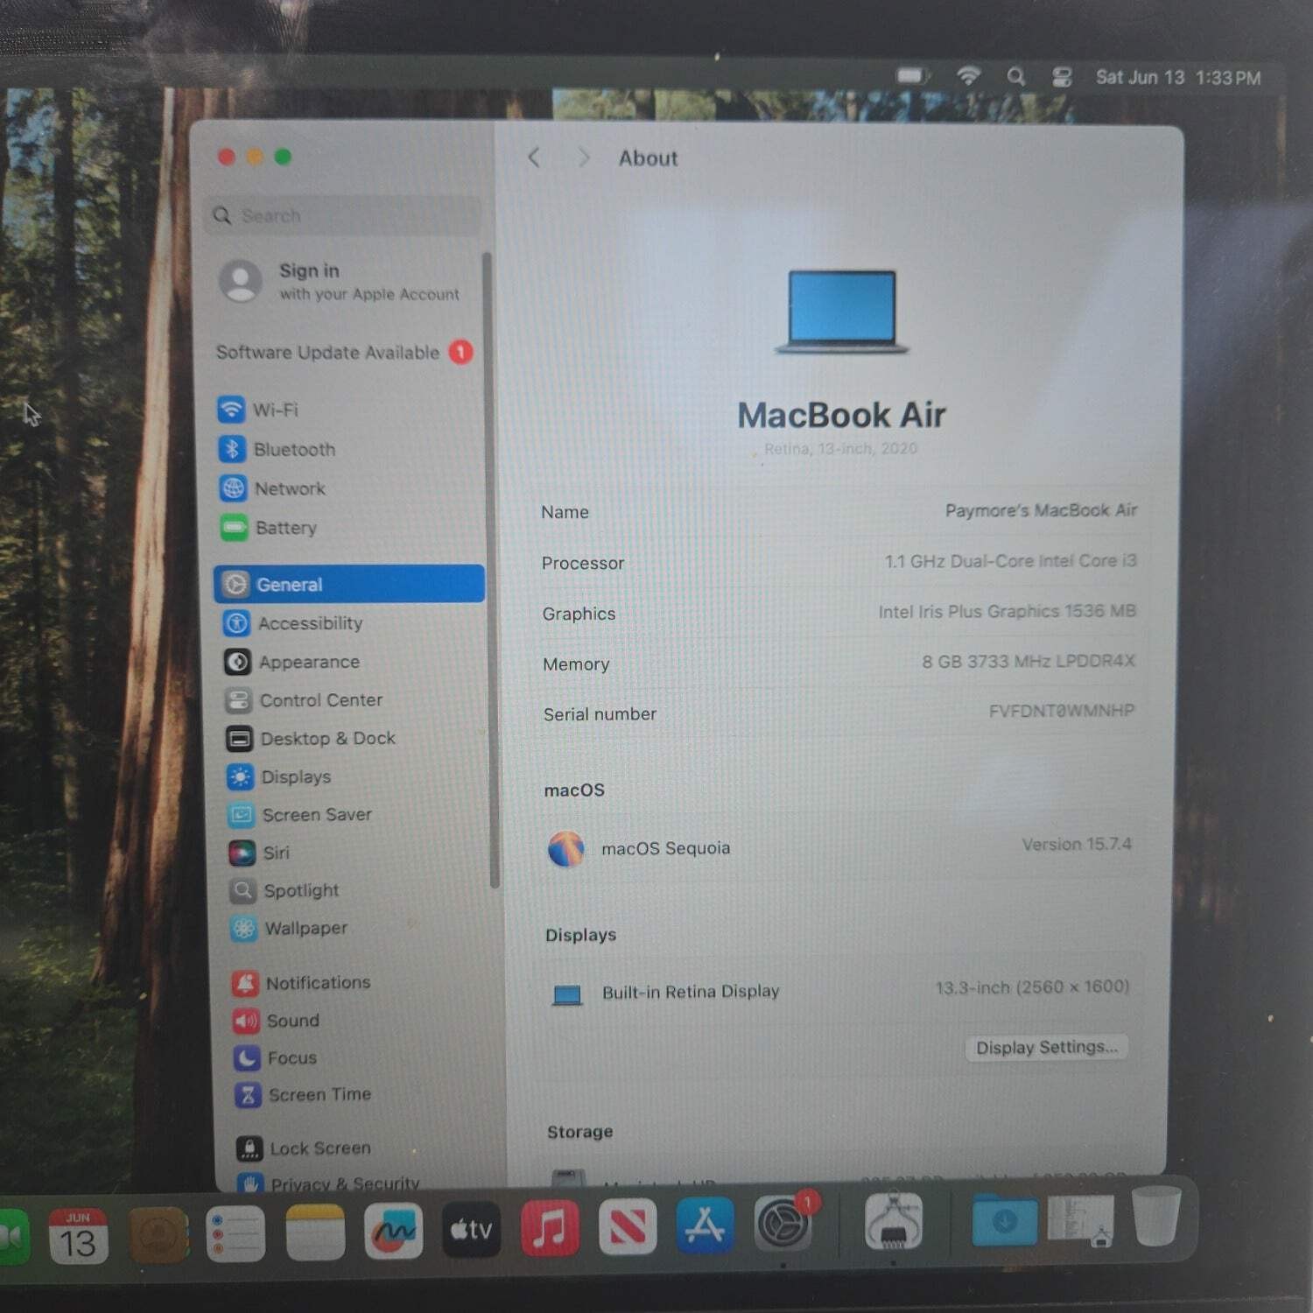Sign in with your Apple Account
This screenshot has width=1313, height=1313.
pos(340,281)
